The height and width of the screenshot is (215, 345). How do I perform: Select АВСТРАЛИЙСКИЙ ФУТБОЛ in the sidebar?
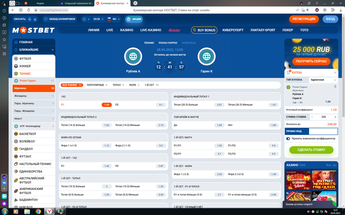pos(34,180)
